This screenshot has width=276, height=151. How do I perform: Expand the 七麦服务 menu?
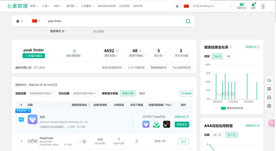(87, 6)
